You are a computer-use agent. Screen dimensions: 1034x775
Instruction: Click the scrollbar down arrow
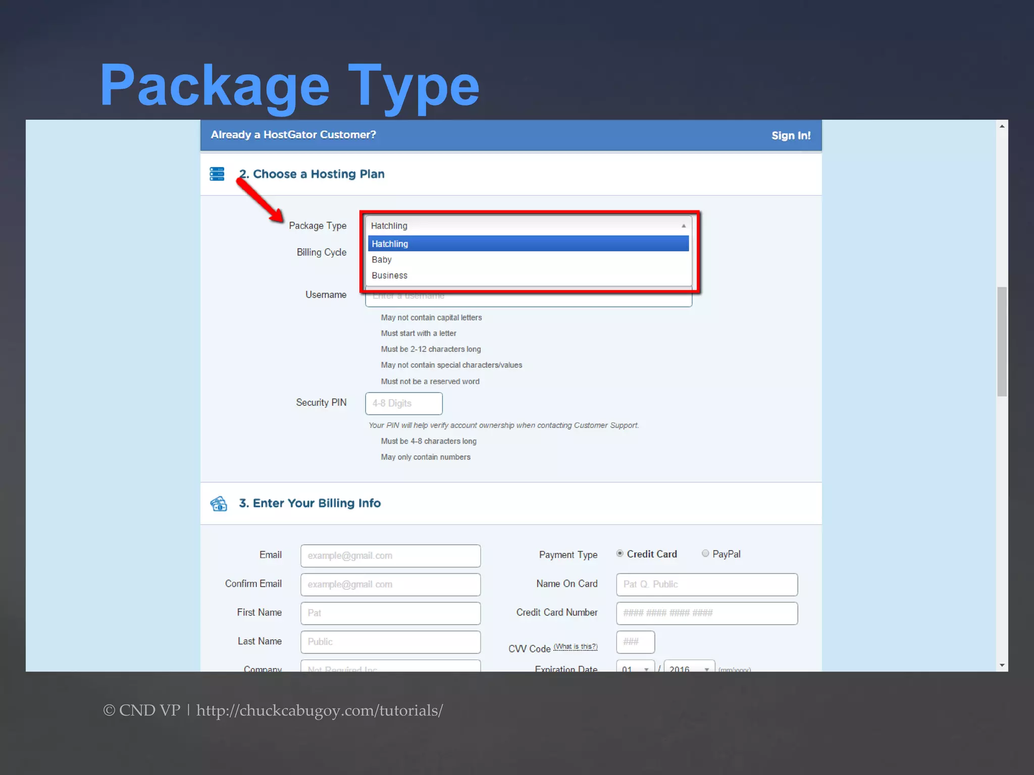point(1002,666)
